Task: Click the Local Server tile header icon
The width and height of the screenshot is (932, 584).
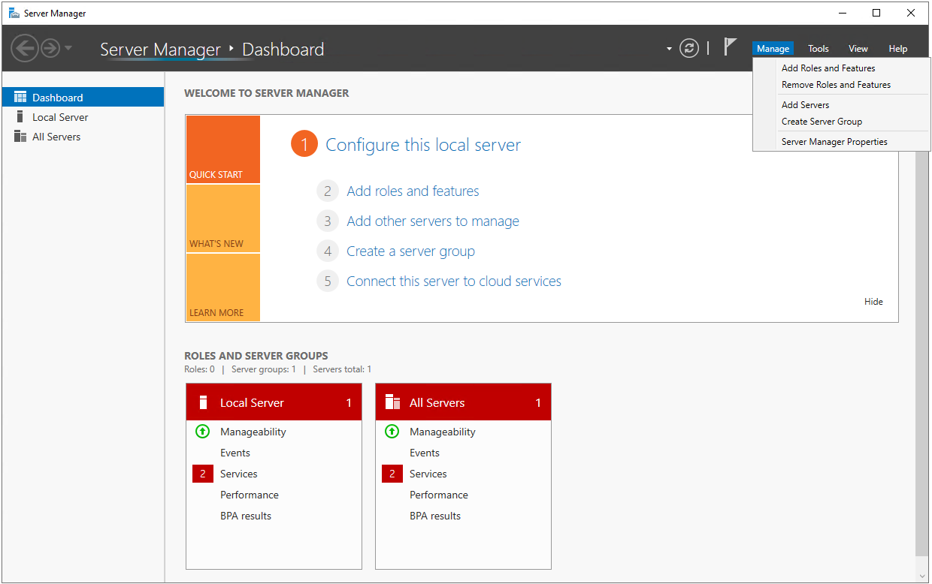Action: click(203, 402)
